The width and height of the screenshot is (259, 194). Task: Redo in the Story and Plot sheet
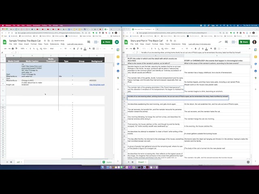pos(130,48)
